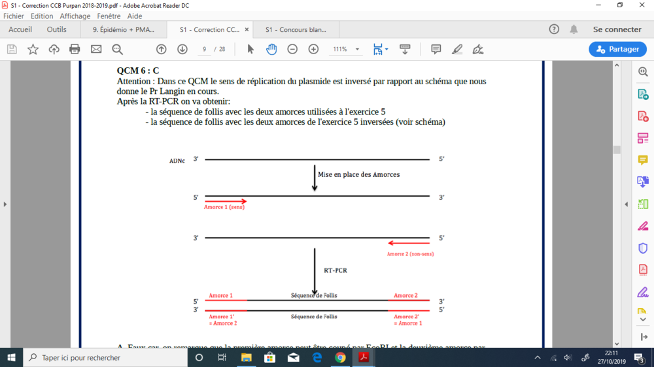This screenshot has height=367, width=654.
Task: Star this document as favorite
Action: (x=33, y=49)
